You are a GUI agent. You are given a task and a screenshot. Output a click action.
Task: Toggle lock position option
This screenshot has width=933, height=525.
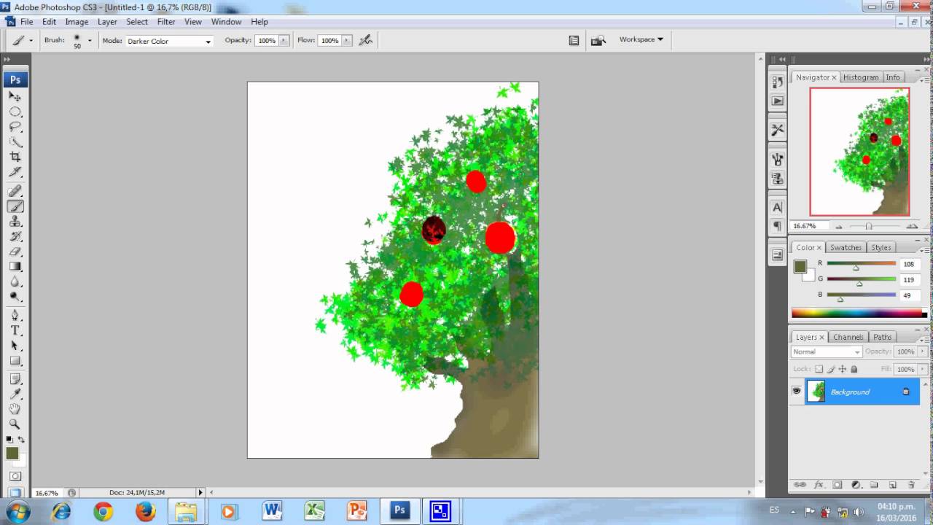pos(843,370)
